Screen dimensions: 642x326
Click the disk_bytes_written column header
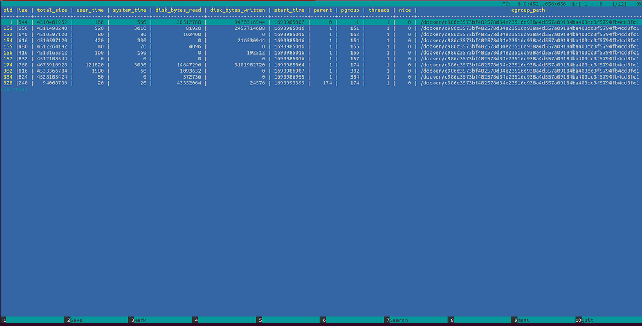point(237,10)
